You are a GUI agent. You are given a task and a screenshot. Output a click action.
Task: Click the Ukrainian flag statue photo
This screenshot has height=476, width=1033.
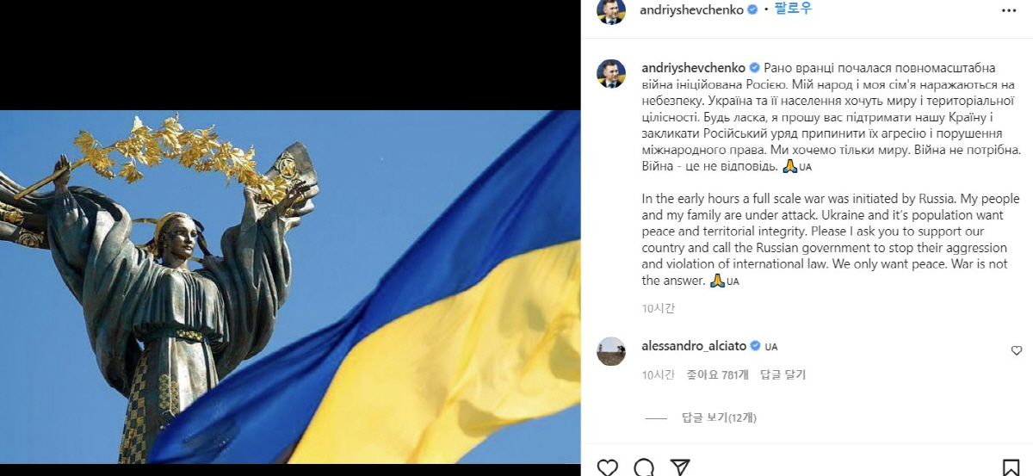pyautogui.click(x=290, y=287)
